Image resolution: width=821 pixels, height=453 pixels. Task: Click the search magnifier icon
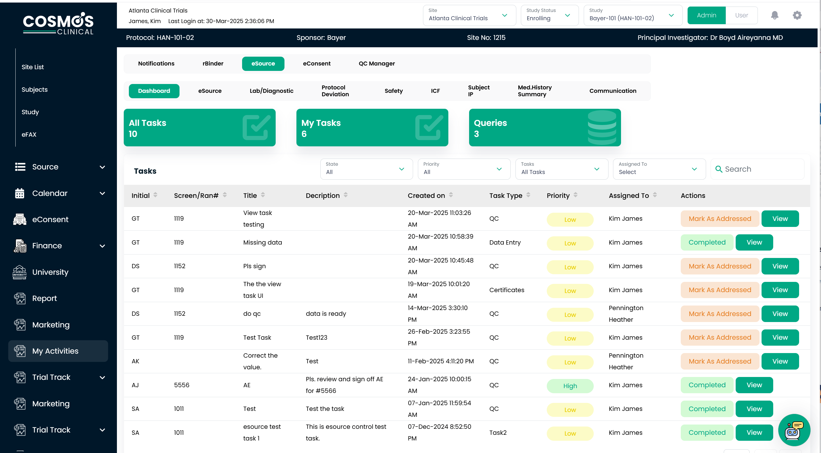tap(719, 169)
